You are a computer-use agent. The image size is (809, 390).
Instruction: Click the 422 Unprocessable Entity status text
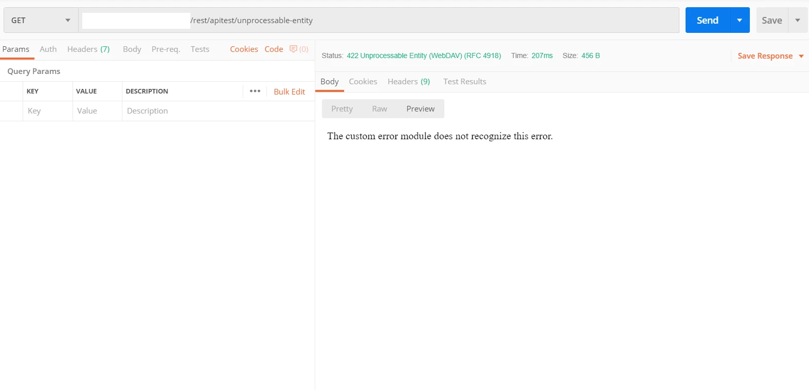pyautogui.click(x=424, y=55)
